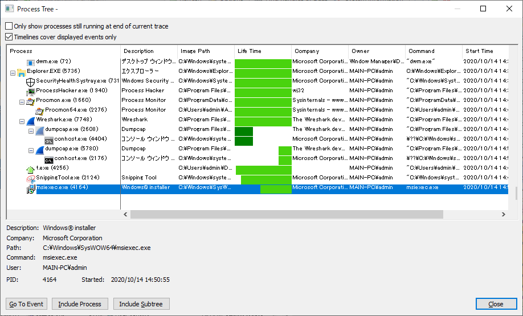Click the Owner column header
This screenshot has width=523, height=316.
[x=377, y=51]
